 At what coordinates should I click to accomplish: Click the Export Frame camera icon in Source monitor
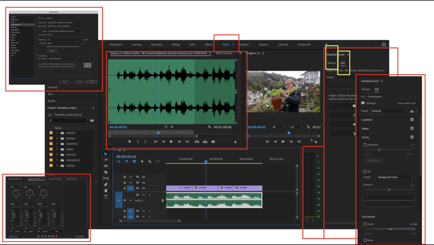tap(213, 141)
